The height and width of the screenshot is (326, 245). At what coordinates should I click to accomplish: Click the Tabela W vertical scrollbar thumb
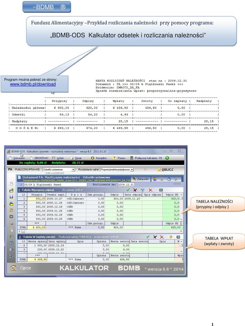pyautogui.click(x=181, y=245)
